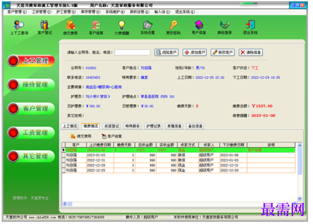Click the 收款人 column header
Image resolution: width=313 pixels, height=224 pixels.
(x=209, y=145)
